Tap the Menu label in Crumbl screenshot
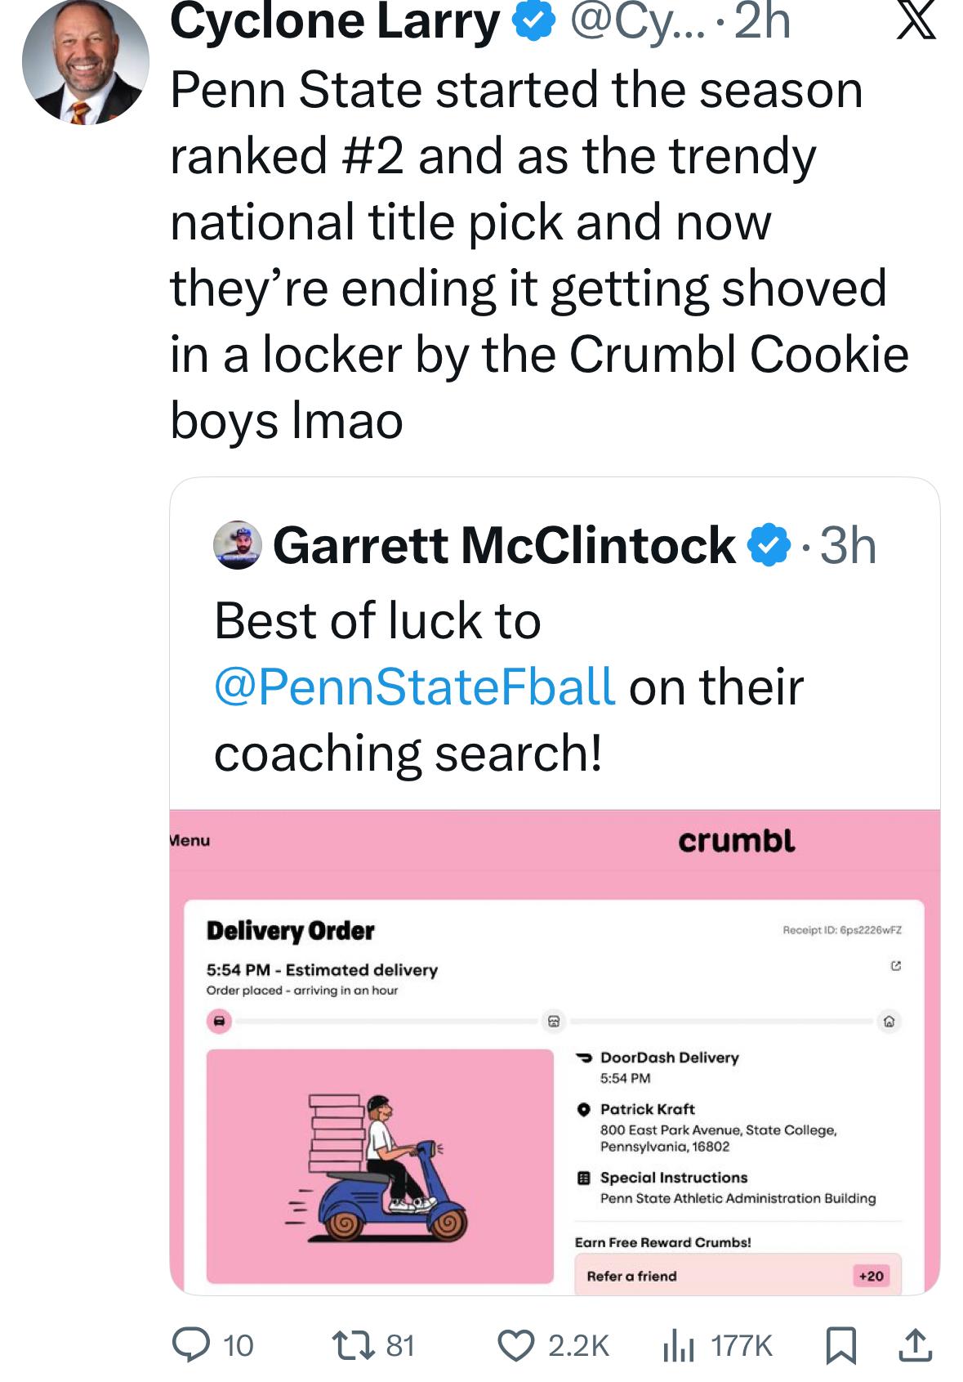 tap(189, 840)
